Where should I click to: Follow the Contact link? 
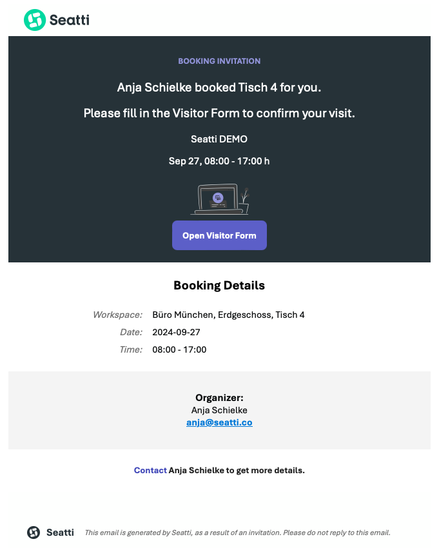tap(150, 470)
